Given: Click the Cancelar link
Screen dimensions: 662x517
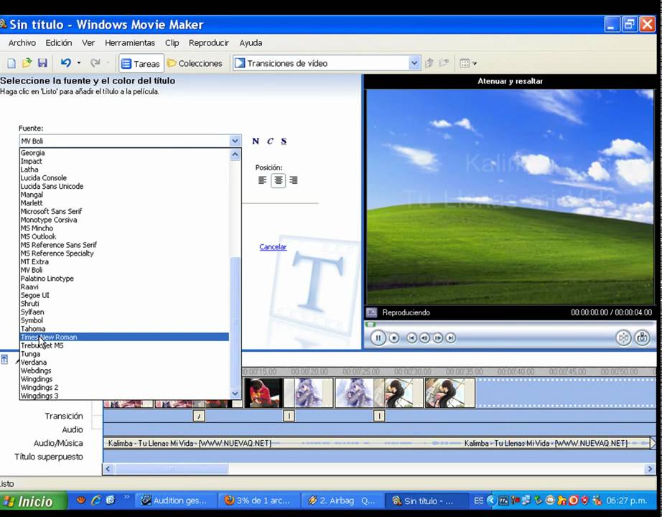Looking at the screenshot, I should pos(273,247).
